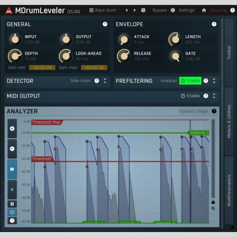
Task: Click the Look-ahead knob
Action: [66, 56]
